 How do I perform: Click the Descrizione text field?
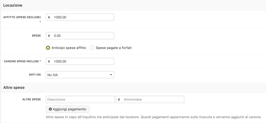click(80, 99)
